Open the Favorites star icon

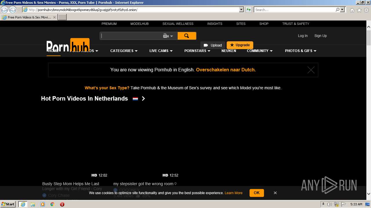[x=359, y=10]
